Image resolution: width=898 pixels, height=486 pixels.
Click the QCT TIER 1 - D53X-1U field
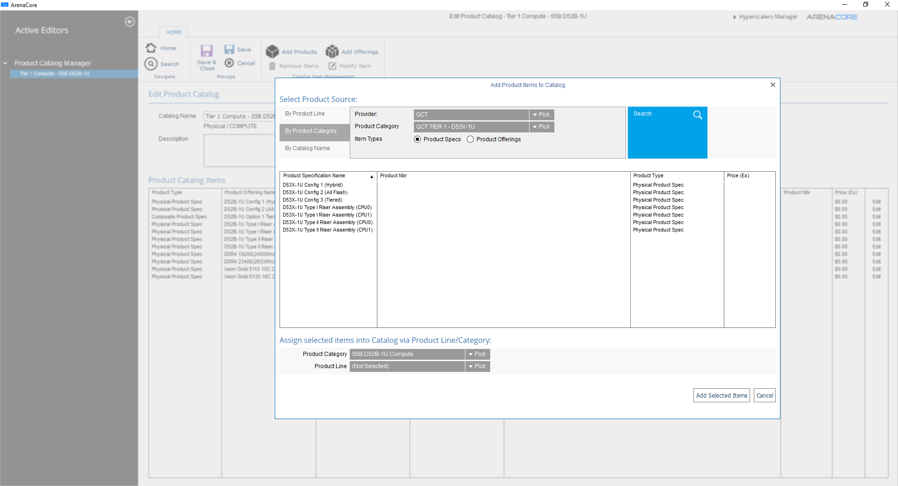tap(471, 127)
